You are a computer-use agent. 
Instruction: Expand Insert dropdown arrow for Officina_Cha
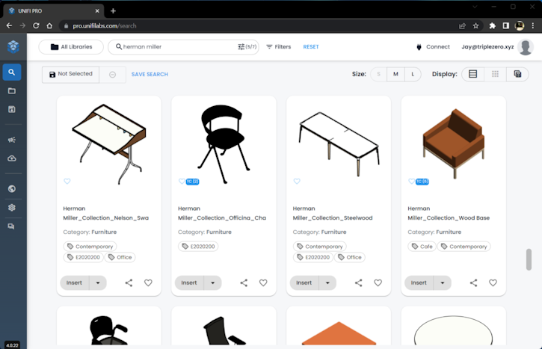[213, 283]
